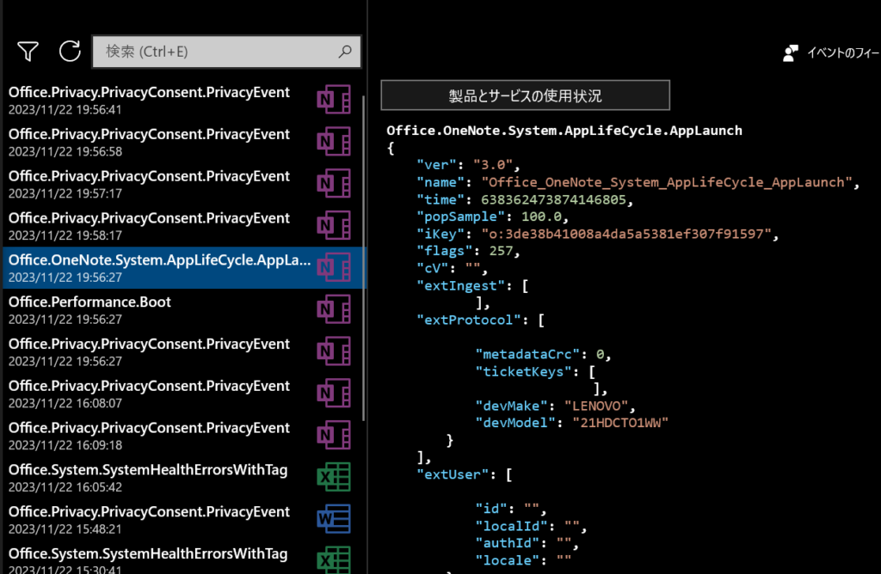Click OneNote icon on 19:56:27 PrivacyEvent
Image resolution: width=881 pixels, height=574 pixels.
coord(334,351)
